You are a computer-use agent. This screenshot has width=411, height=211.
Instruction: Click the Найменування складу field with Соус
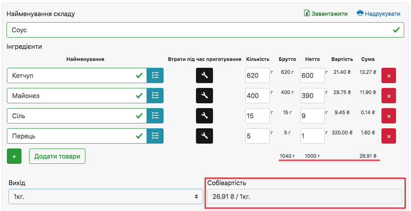(198, 30)
